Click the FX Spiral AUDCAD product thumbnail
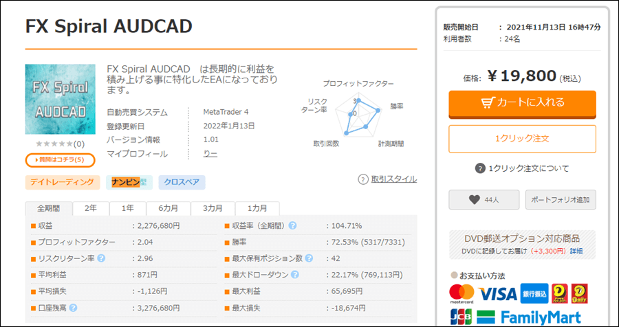The image size is (619, 327). 61,100
